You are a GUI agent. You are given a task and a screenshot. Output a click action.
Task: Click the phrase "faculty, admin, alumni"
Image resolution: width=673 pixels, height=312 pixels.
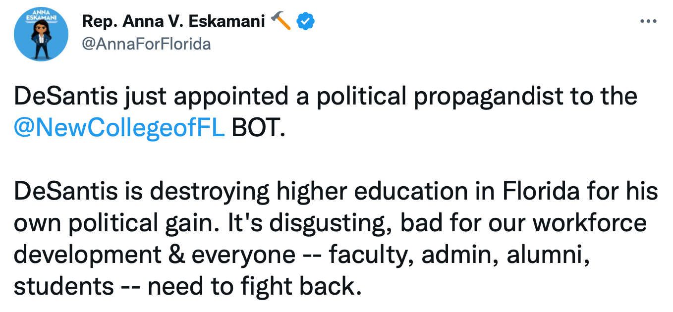[x=459, y=255]
